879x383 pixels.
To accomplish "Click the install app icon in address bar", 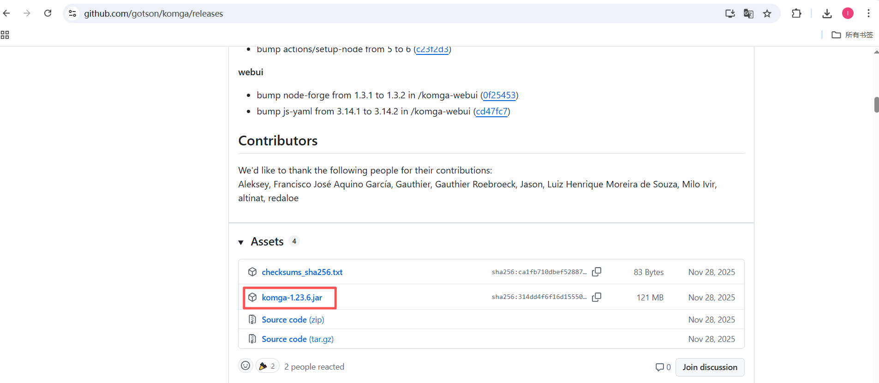I will pos(730,13).
